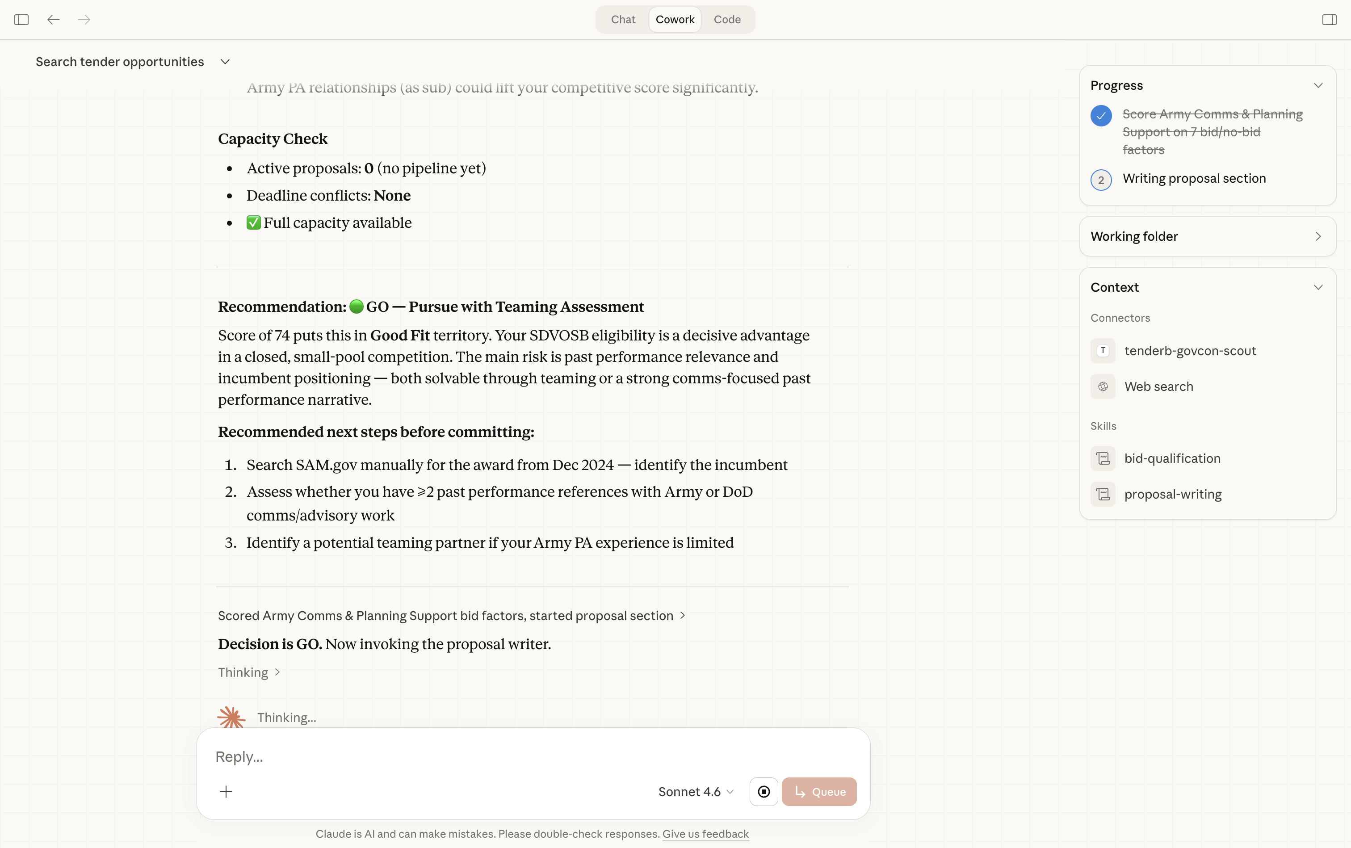Viewport: 1351px width, 848px height.
Task: Expand the Working folder panel
Action: click(x=1318, y=236)
